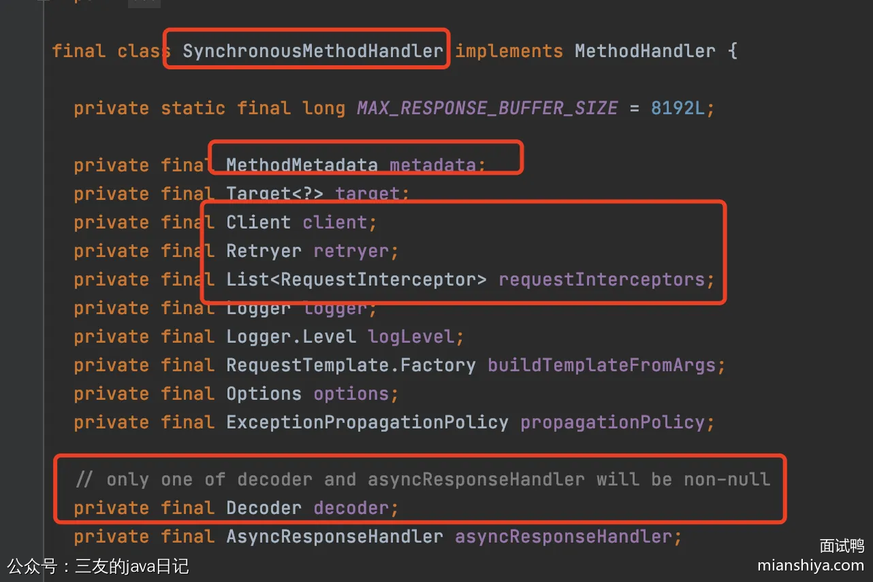Click the MAX_RESPONSE_BUFFER_SIZE constant
This screenshot has height=582, width=873.
487,108
